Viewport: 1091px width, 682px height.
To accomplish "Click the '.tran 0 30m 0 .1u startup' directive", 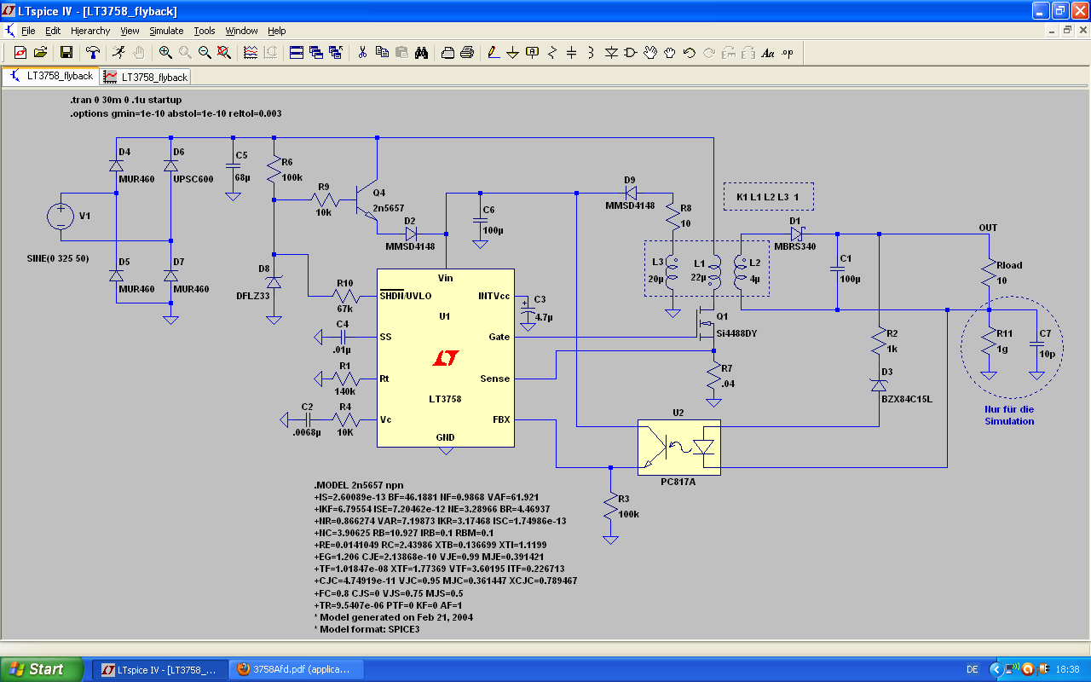I will pos(126,100).
